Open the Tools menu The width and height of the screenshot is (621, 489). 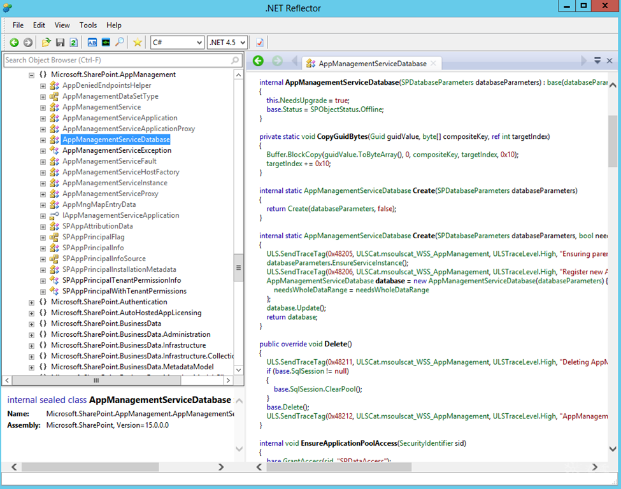(x=88, y=25)
